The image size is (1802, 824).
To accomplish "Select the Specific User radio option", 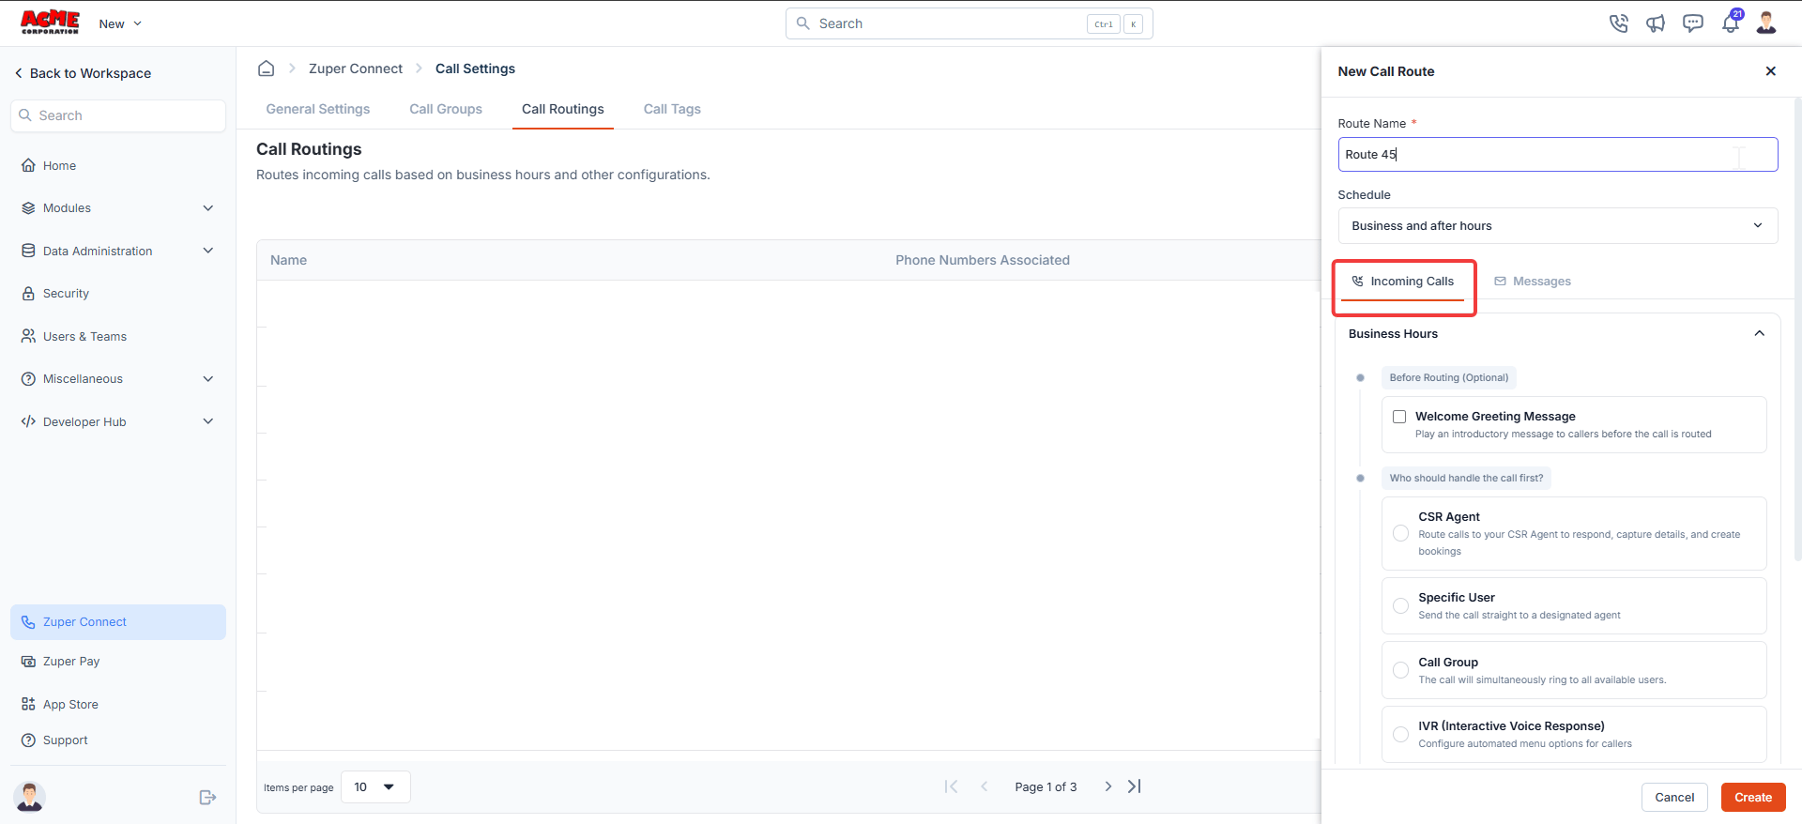I will click(1400, 606).
